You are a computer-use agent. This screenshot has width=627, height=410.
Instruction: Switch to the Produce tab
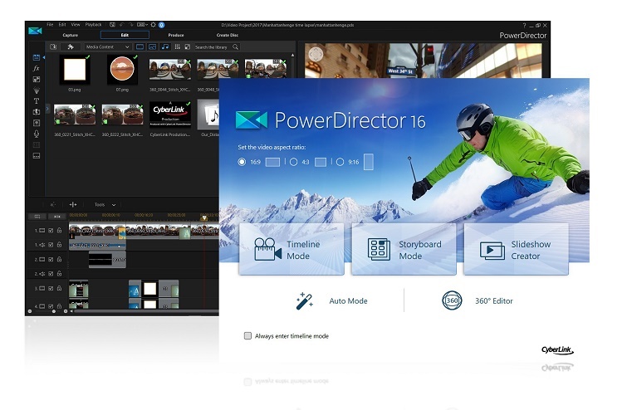[176, 35]
